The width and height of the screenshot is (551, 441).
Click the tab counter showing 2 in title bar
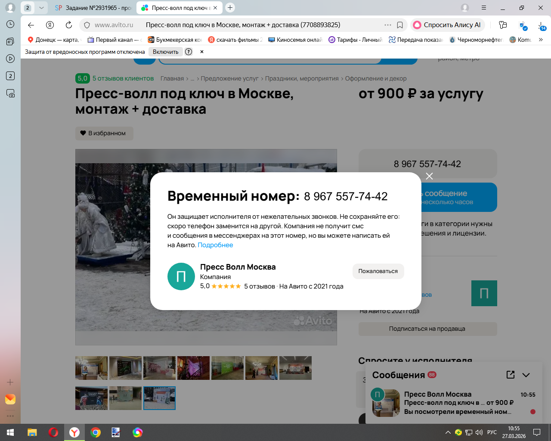(x=28, y=8)
